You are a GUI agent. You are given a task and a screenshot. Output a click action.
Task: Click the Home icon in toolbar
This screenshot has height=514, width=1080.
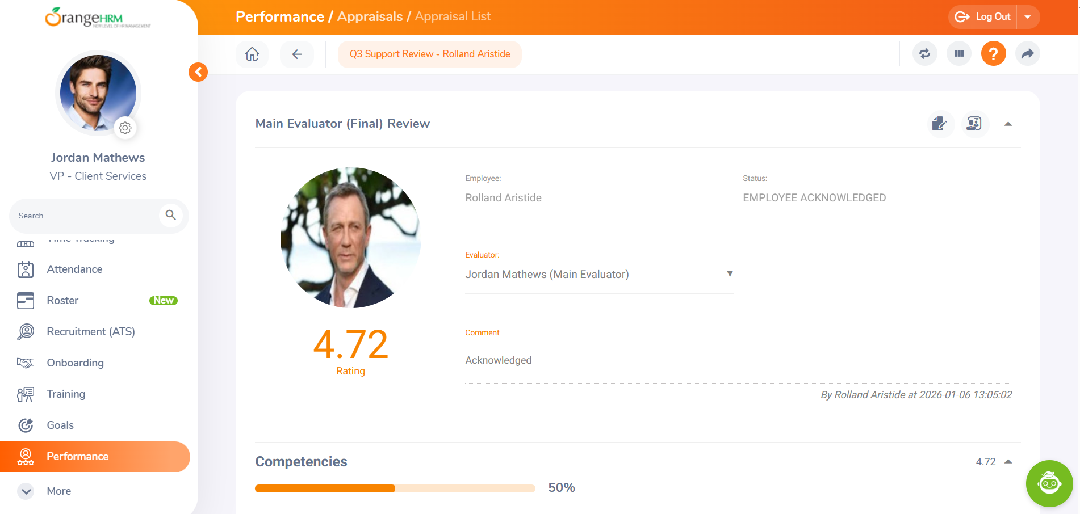[252, 54]
